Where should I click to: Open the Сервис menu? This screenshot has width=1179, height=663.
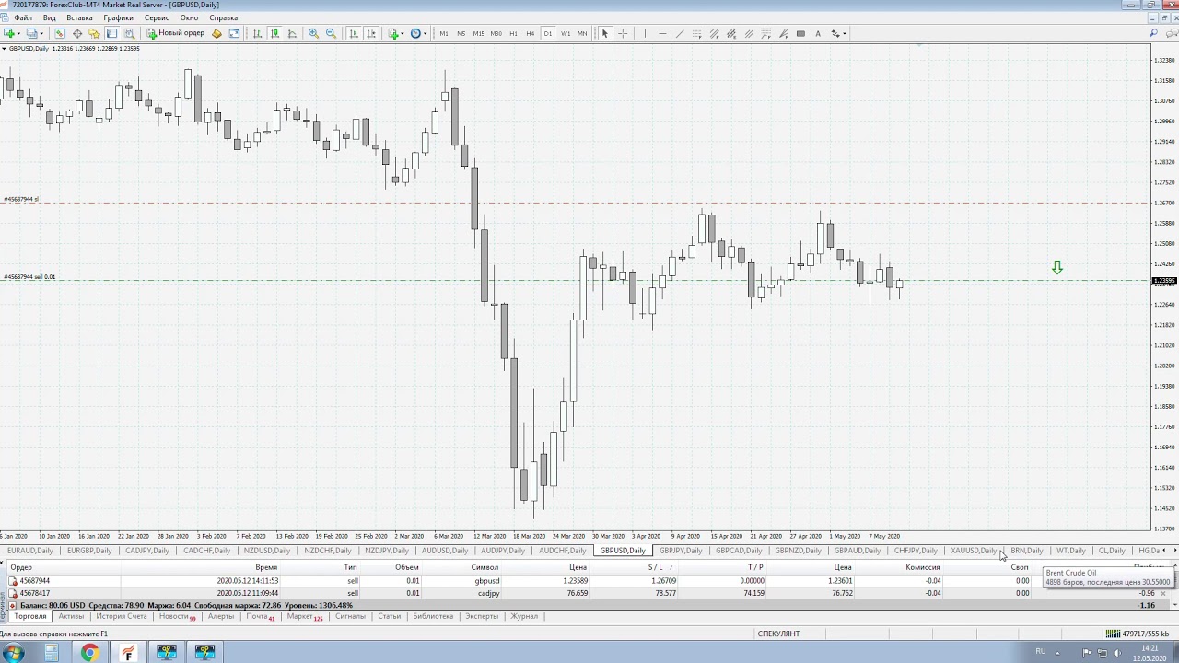click(157, 17)
